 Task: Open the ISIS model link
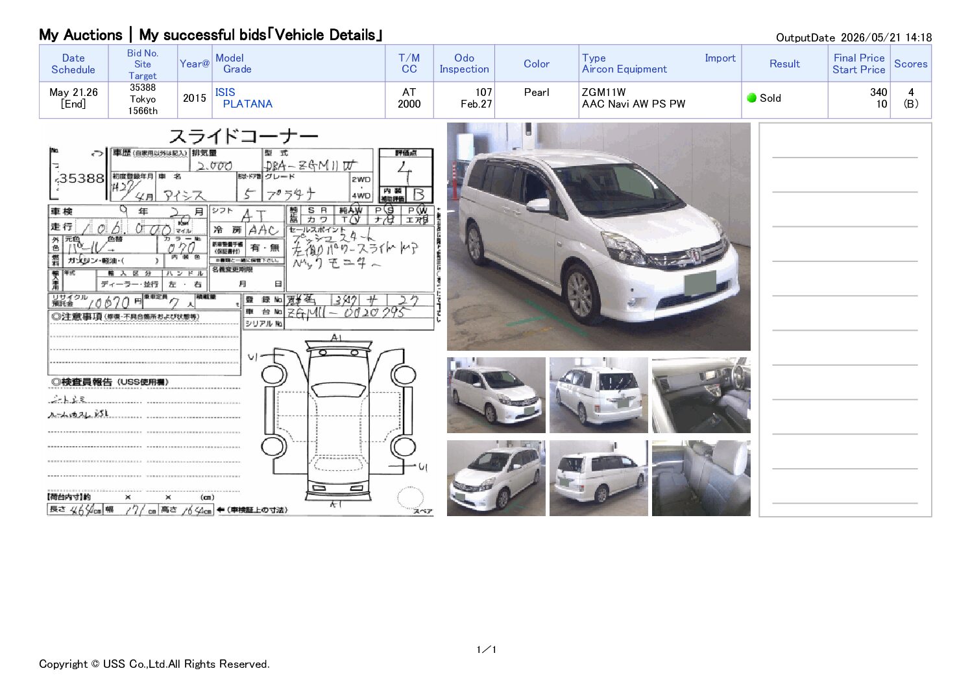pyautogui.click(x=225, y=92)
